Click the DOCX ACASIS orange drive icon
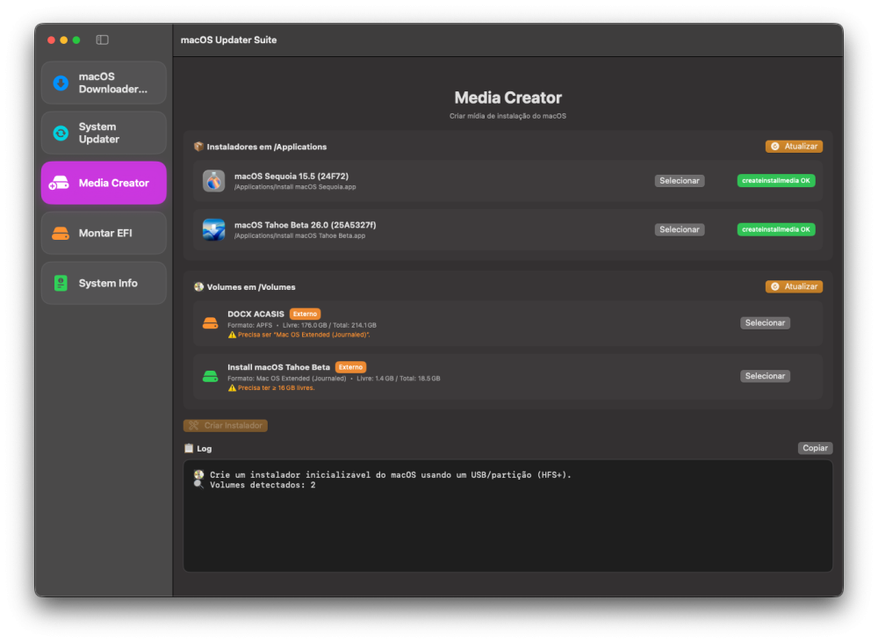878x643 pixels. tap(211, 323)
